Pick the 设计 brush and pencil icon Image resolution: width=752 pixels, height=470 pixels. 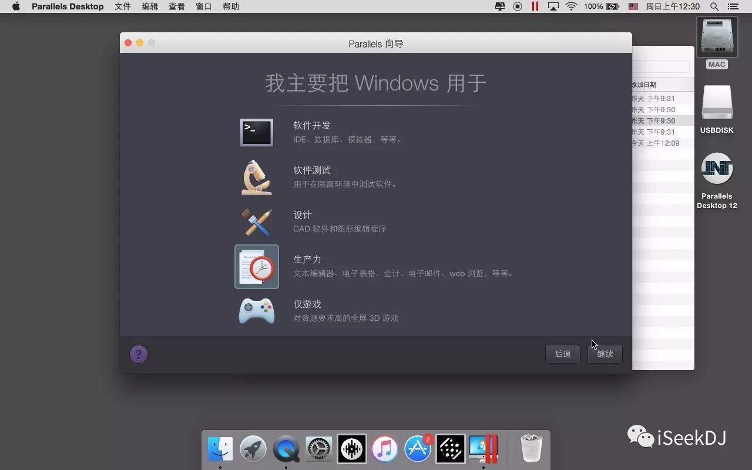257,222
